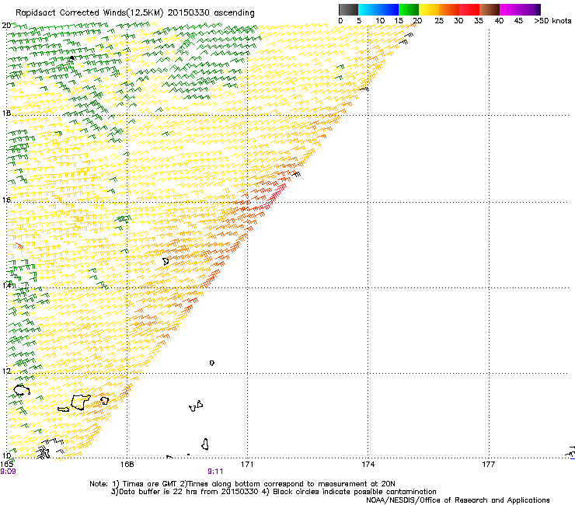575x505 pixels.
Task: Click the red 30-35 knots legend swatch
Action: 469,9
